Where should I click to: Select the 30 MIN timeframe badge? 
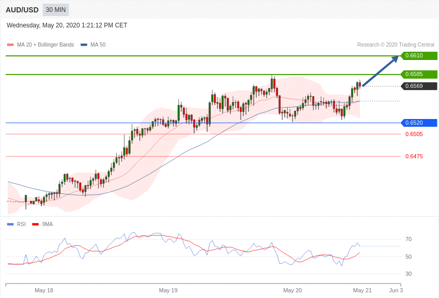56,10
